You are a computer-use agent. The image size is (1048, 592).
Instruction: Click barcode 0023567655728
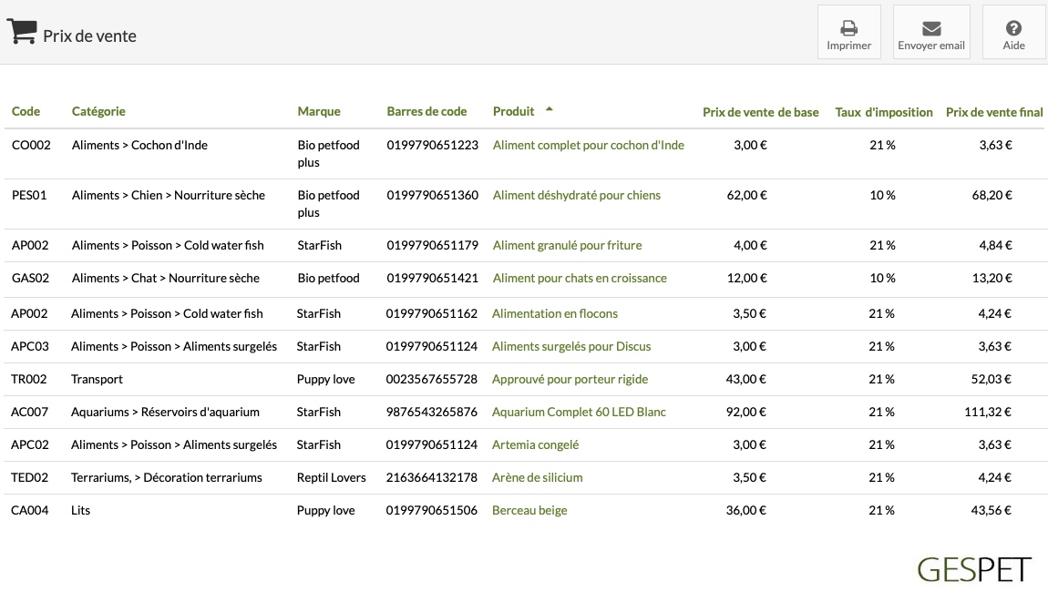(x=432, y=379)
